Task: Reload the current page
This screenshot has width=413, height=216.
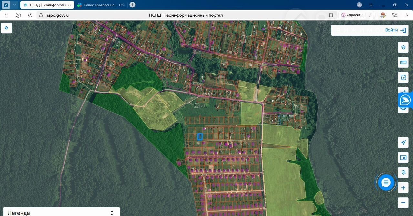Action: pos(30,15)
